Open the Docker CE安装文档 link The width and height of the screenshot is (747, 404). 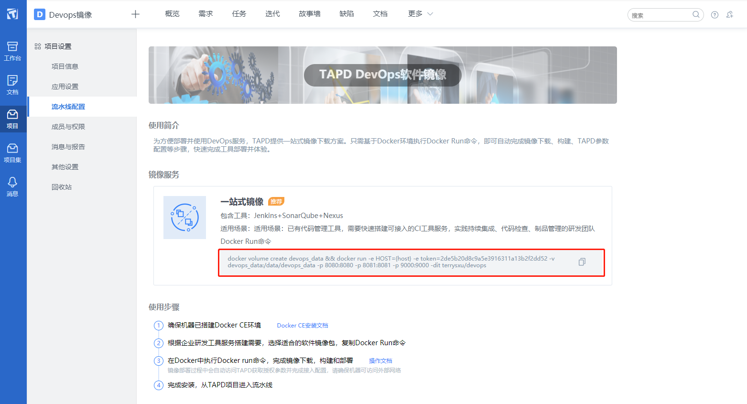coord(303,326)
